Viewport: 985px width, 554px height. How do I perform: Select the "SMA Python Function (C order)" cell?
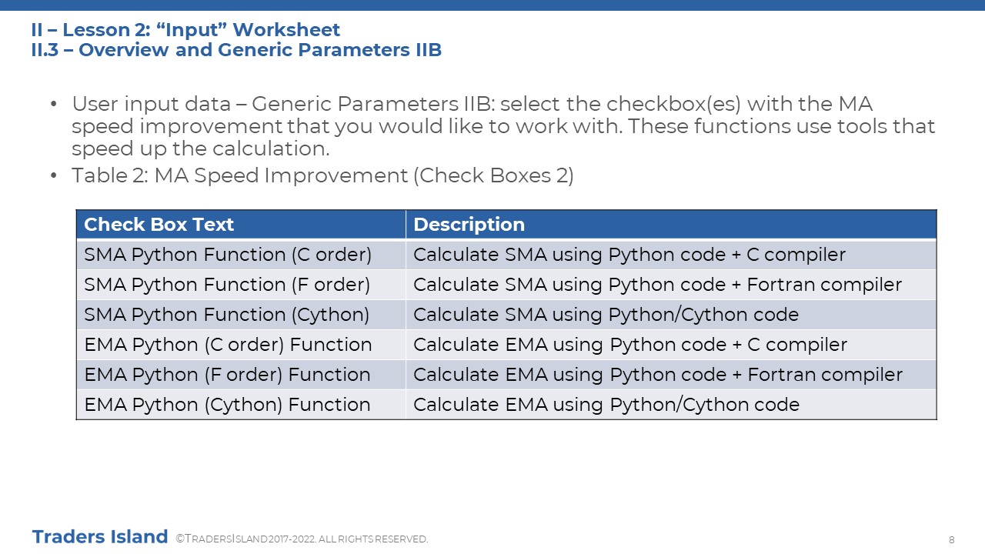[x=241, y=255]
